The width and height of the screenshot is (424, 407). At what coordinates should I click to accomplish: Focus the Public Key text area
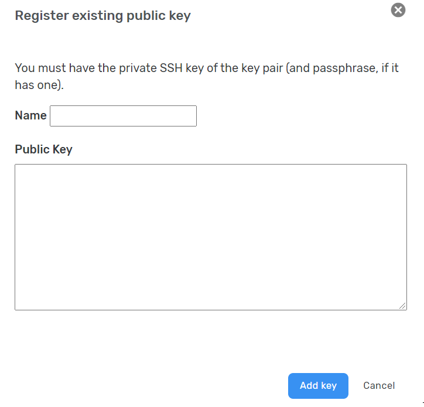pyautogui.click(x=211, y=237)
